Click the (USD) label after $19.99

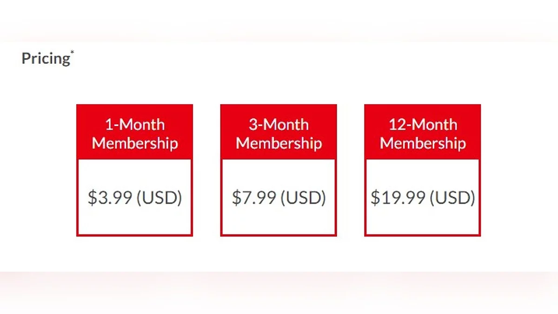click(452, 198)
